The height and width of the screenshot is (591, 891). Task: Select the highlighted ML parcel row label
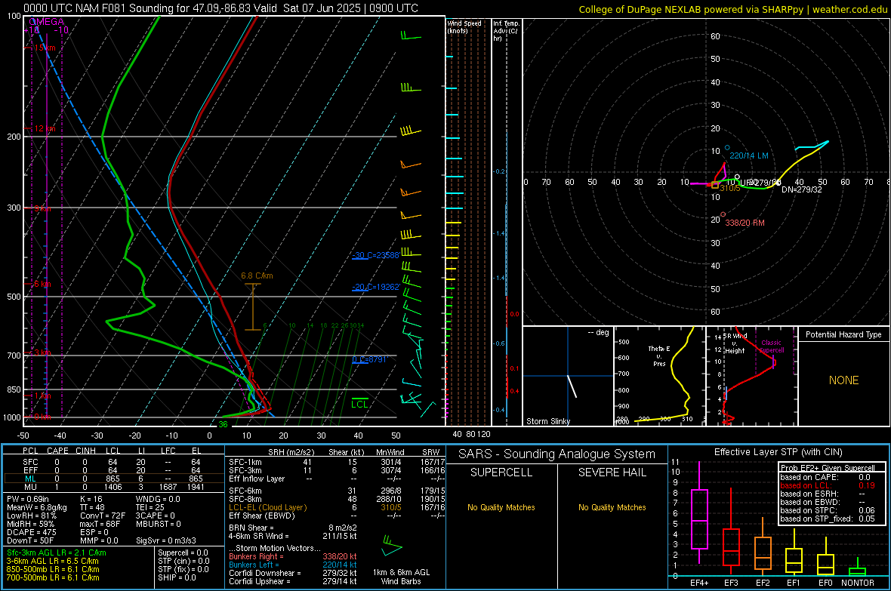pyautogui.click(x=30, y=479)
